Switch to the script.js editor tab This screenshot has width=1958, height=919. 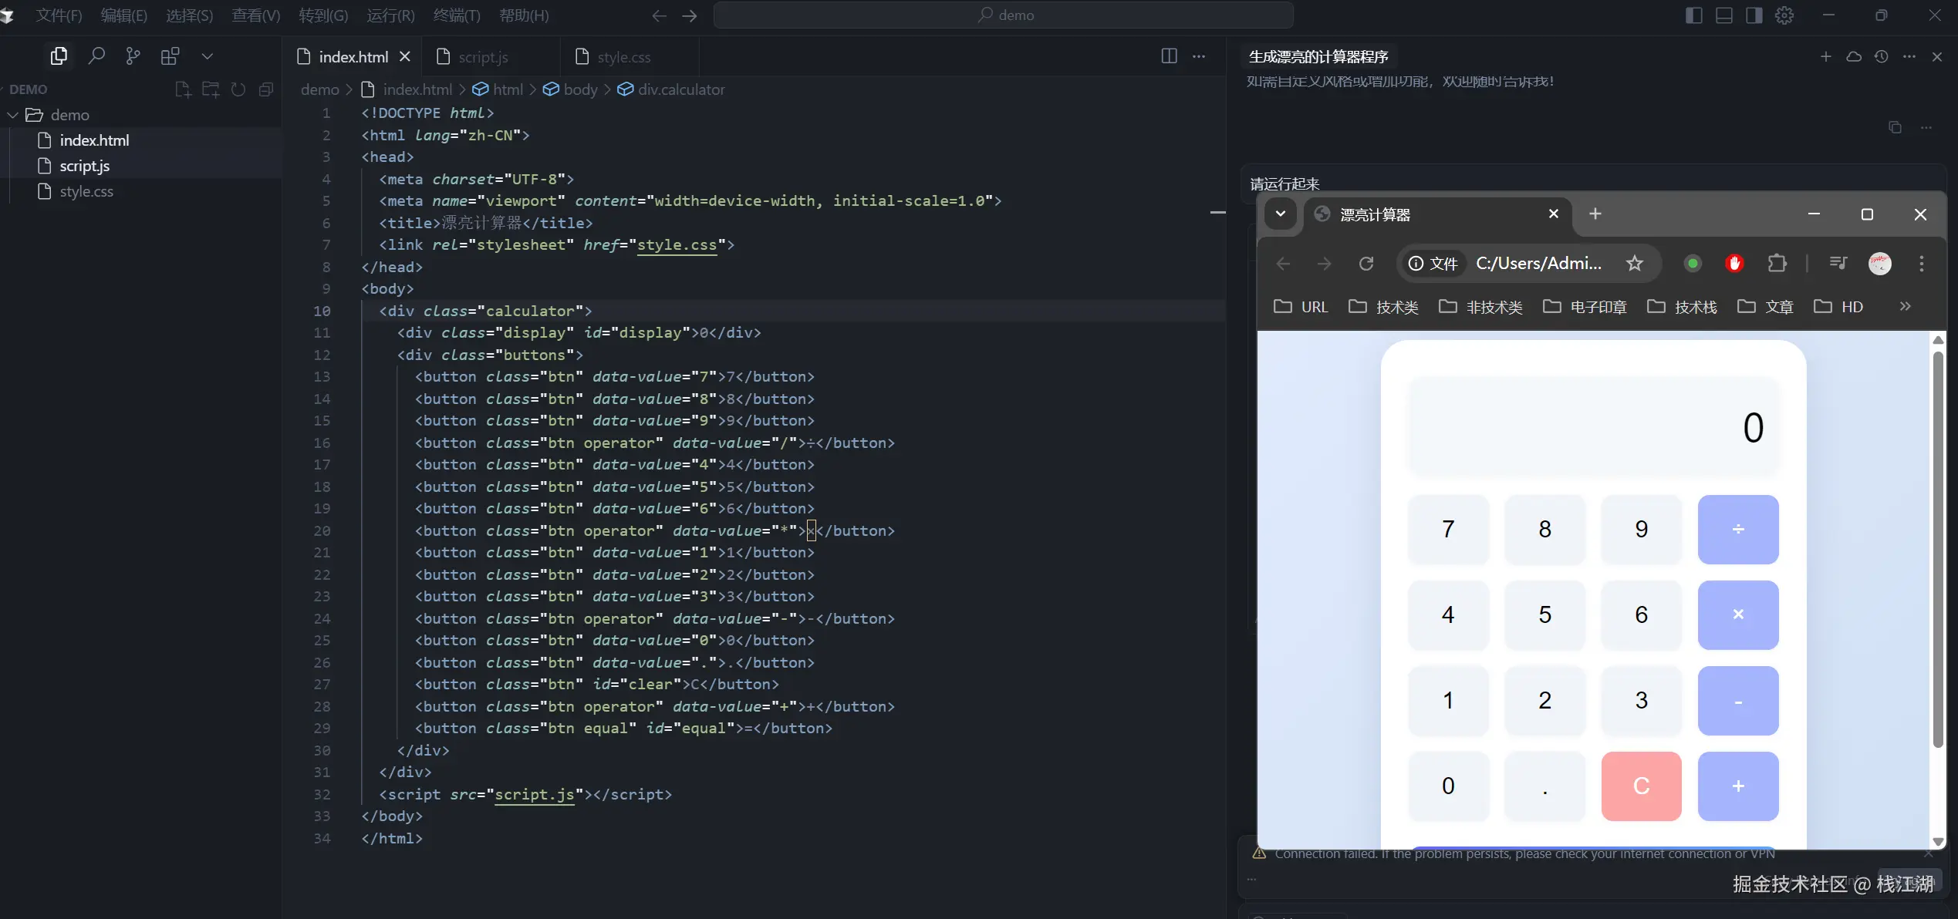click(x=482, y=57)
